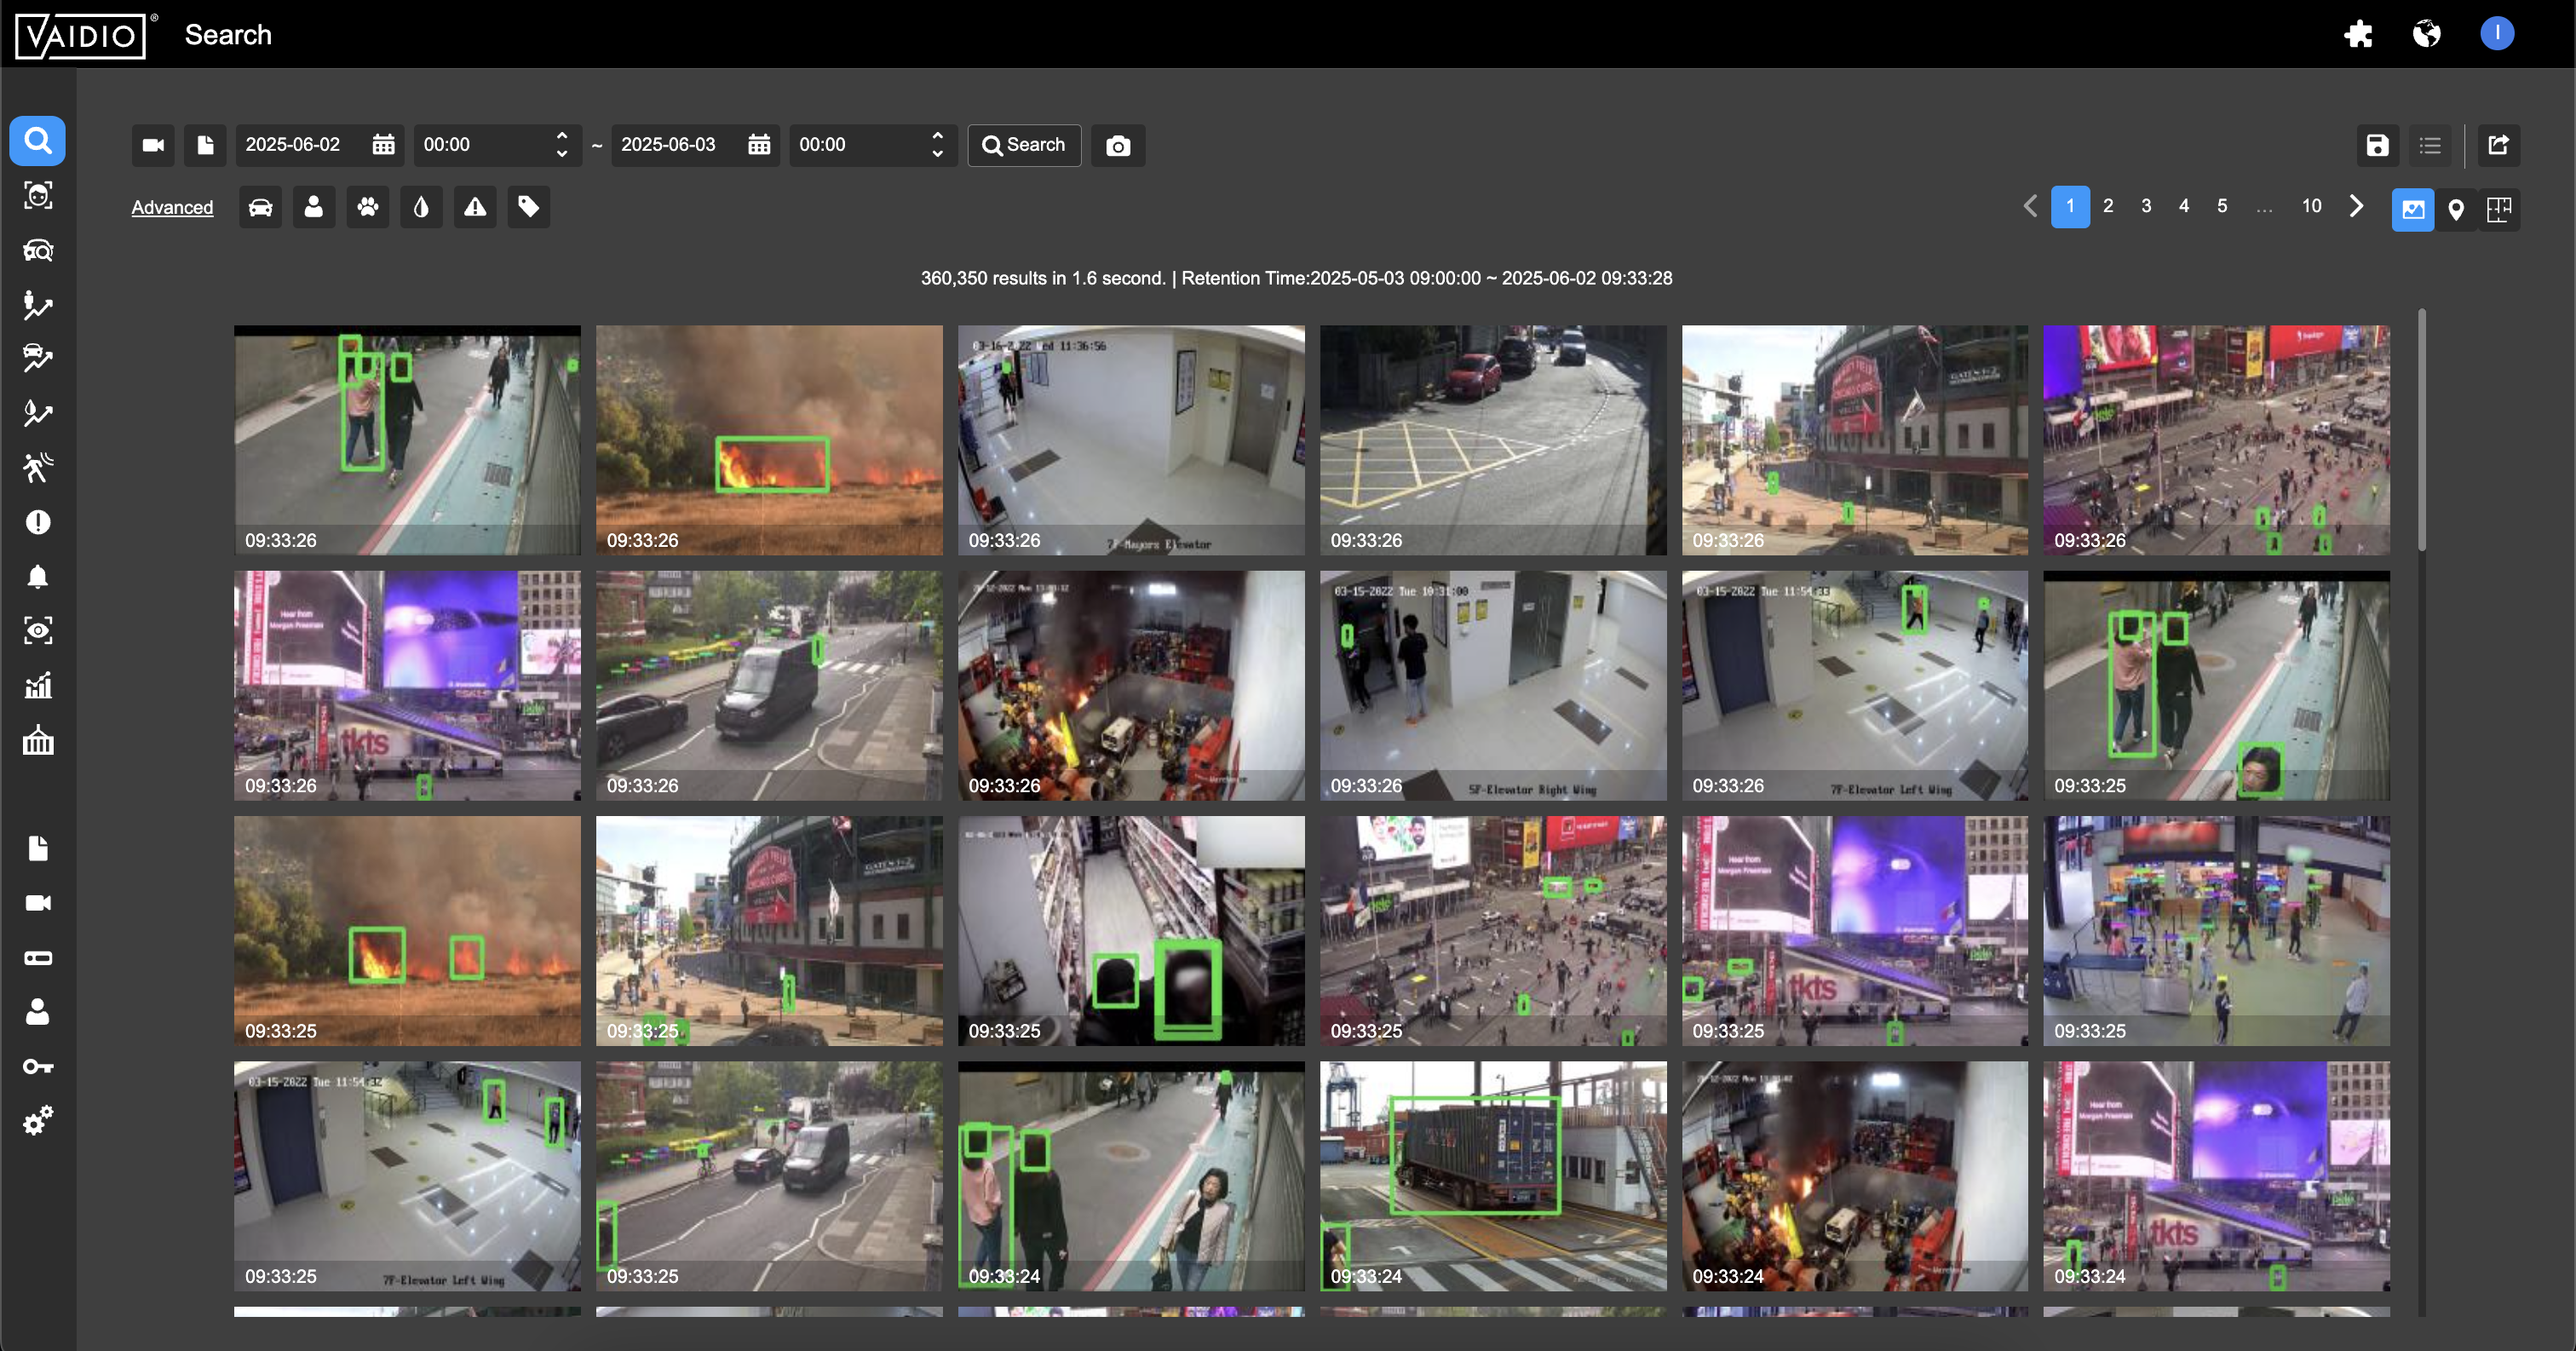This screenshot has height=1351, width=2576.
Task: Adjust the start time 00:00 stepper
Action: pyautogui.click(x=562, y=146)
